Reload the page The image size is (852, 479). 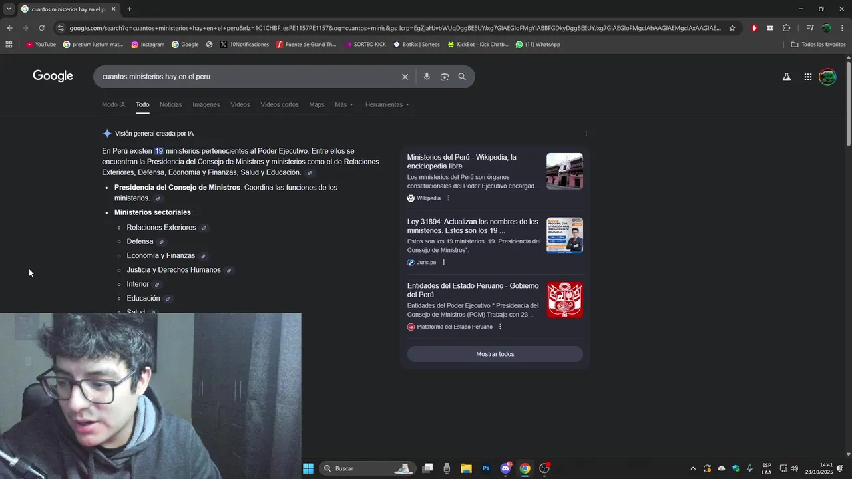[41, 28]
